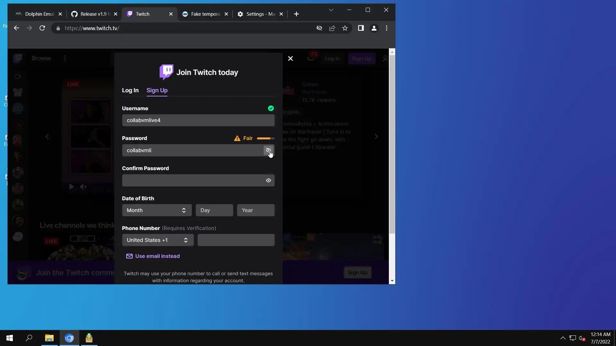Screen dimensions: 616x346
Task: Open the tab search chevron
Action: point(331,10)
